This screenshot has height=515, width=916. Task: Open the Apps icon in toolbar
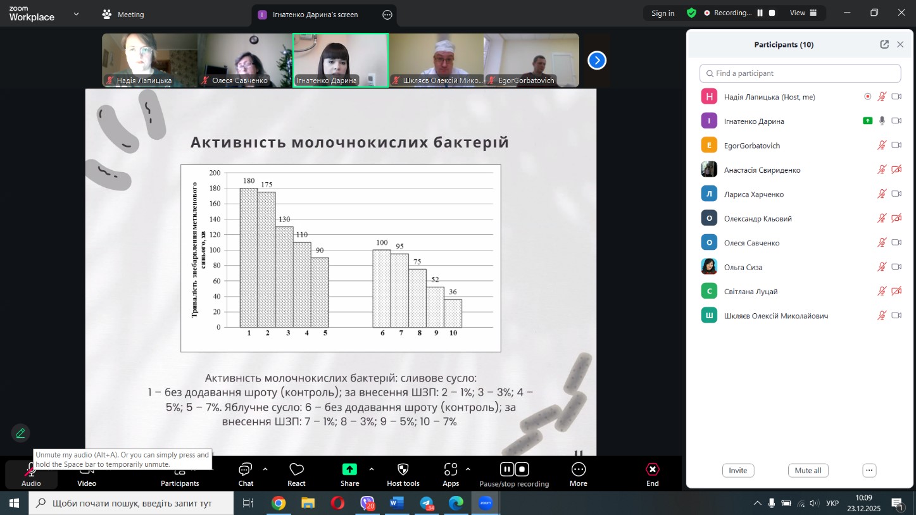451,469
